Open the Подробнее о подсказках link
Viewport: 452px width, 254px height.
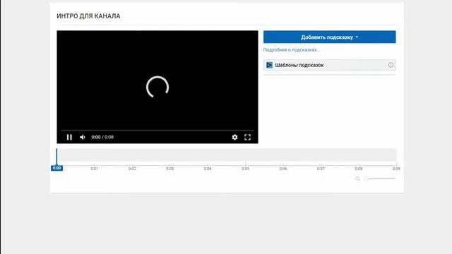(x=292, y=50)
